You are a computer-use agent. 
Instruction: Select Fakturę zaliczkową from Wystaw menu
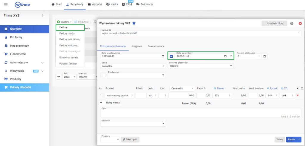69,39
